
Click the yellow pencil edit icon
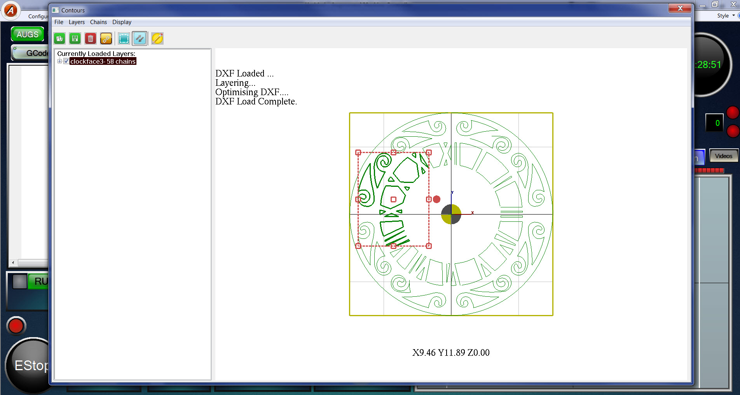tap(157, 38)
